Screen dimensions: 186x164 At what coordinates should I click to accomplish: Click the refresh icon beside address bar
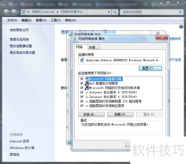(x=115, y=12)
